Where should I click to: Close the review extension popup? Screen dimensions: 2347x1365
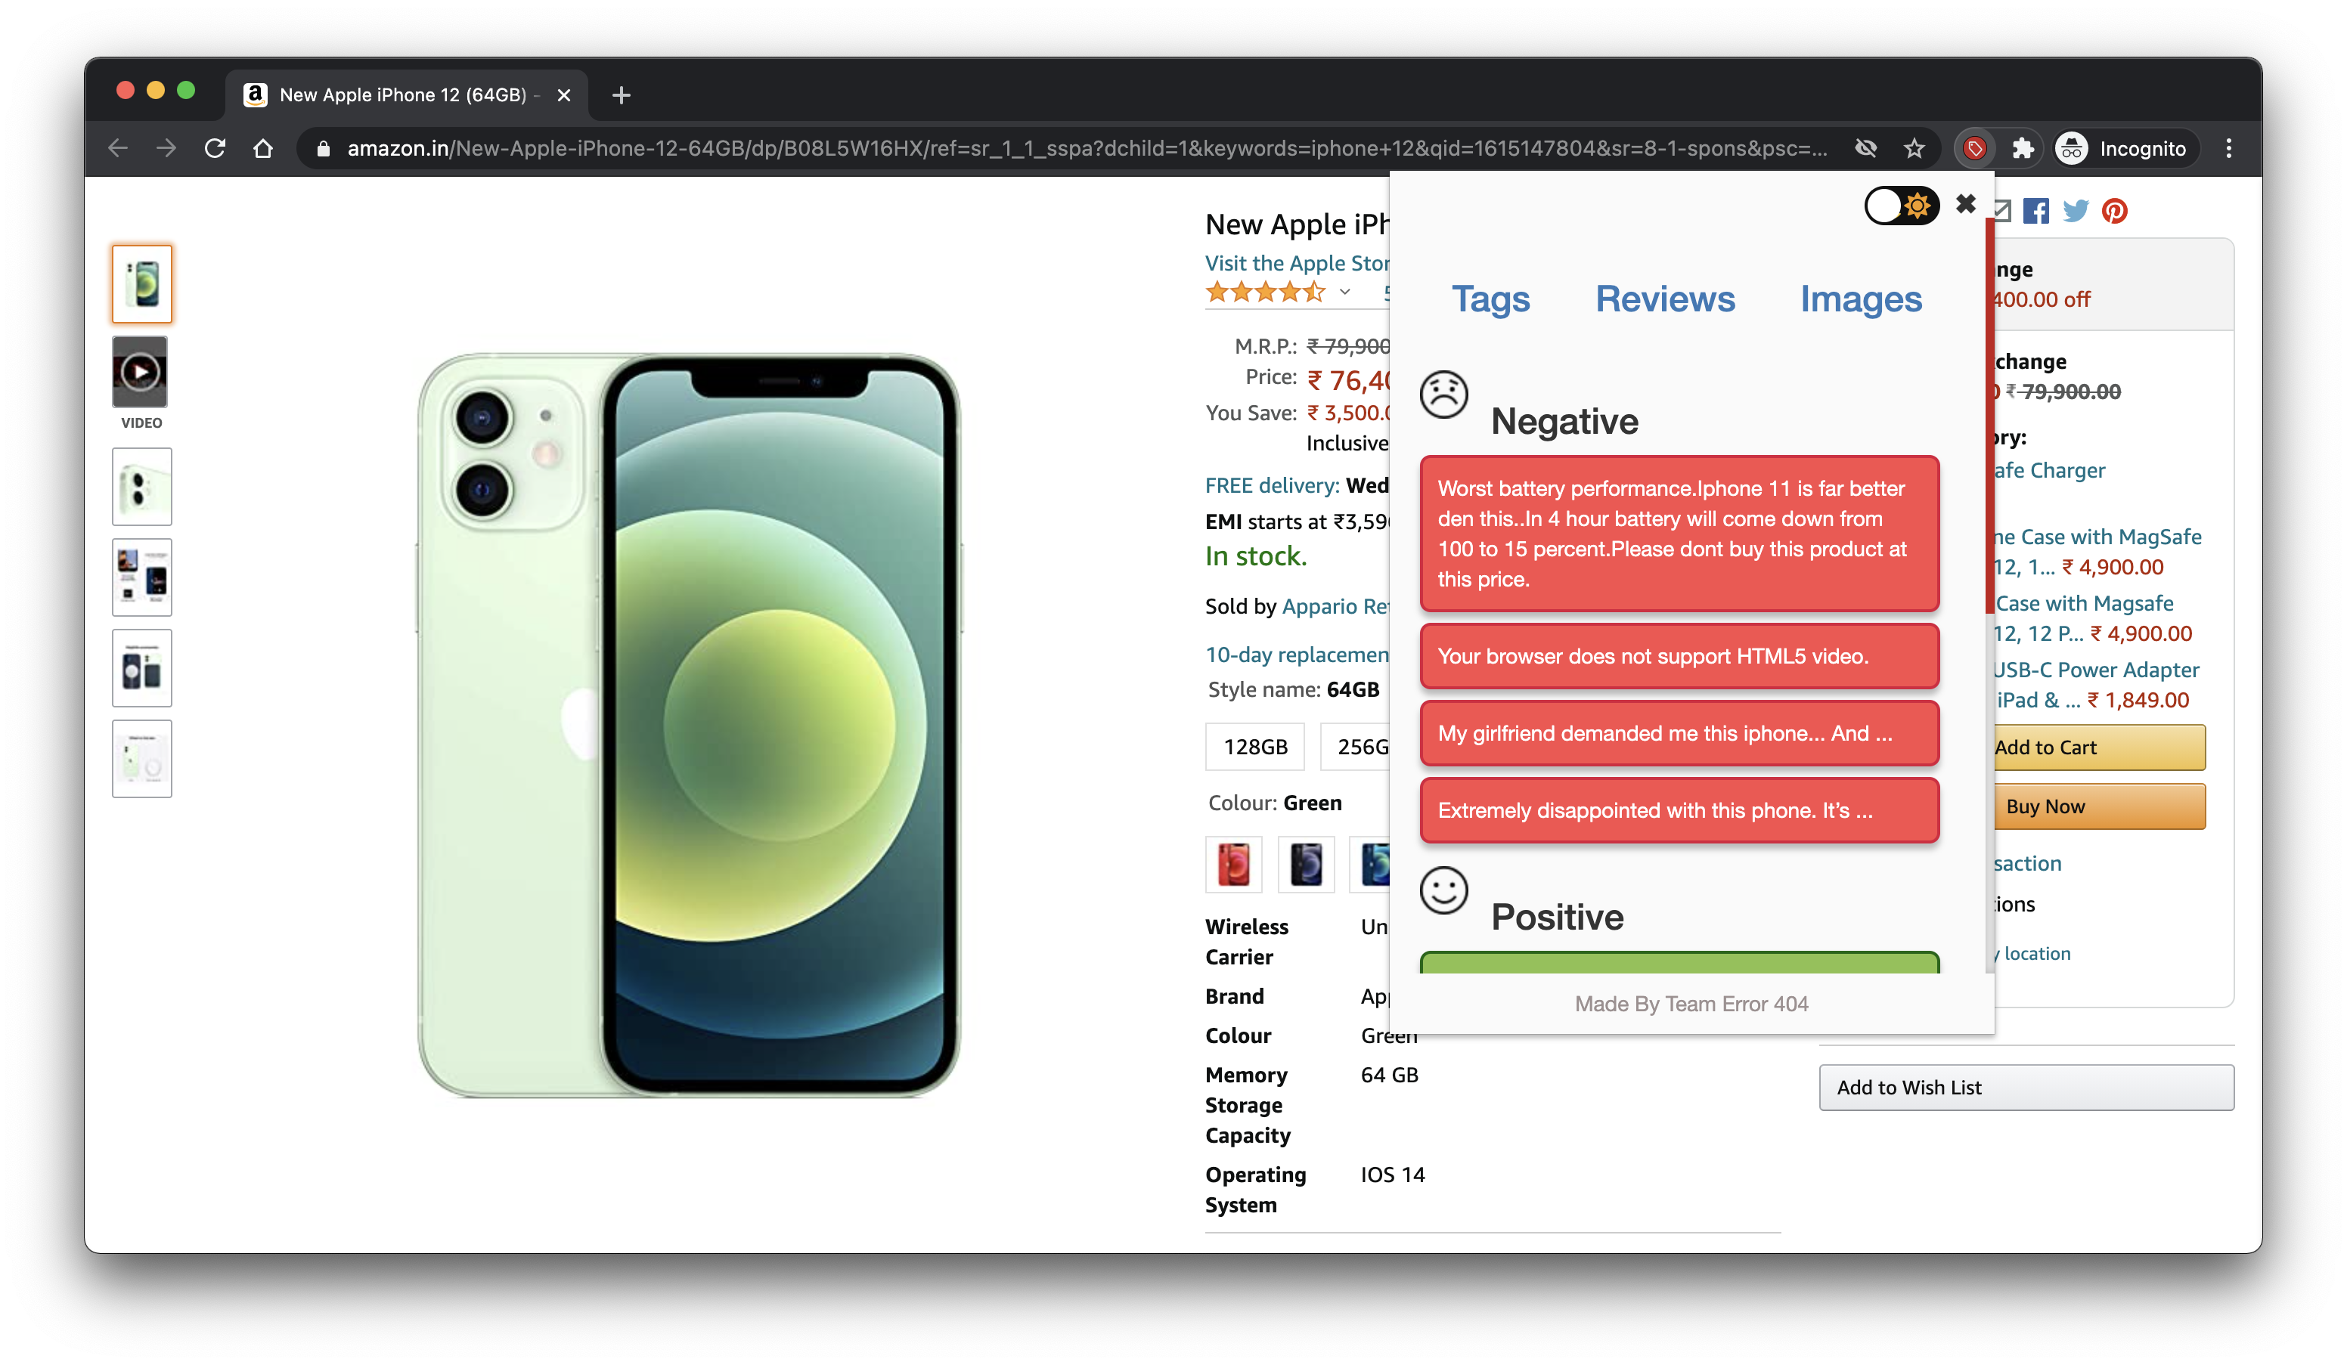click(x=1965, y=204)
